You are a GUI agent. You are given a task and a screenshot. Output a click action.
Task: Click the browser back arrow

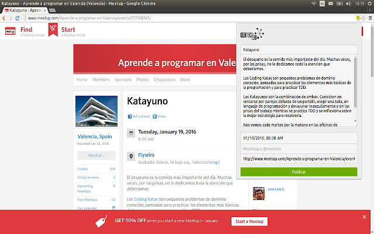pos(4,18)
